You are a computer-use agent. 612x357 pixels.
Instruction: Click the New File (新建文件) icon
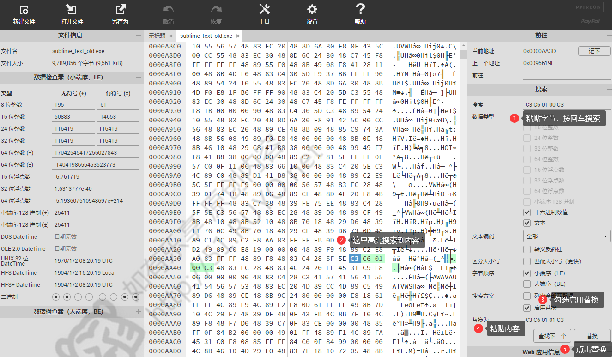click(x=24, y=10)
